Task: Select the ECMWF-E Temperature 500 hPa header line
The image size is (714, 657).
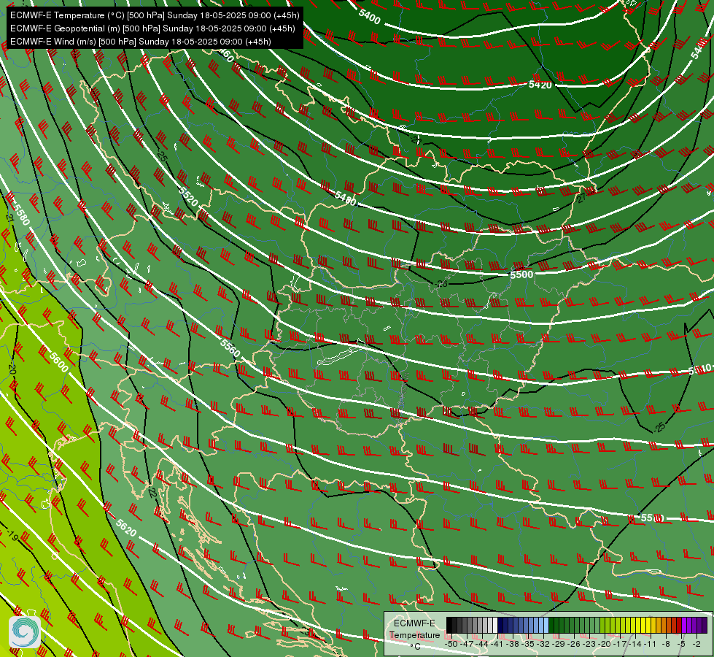Action: 155,15
